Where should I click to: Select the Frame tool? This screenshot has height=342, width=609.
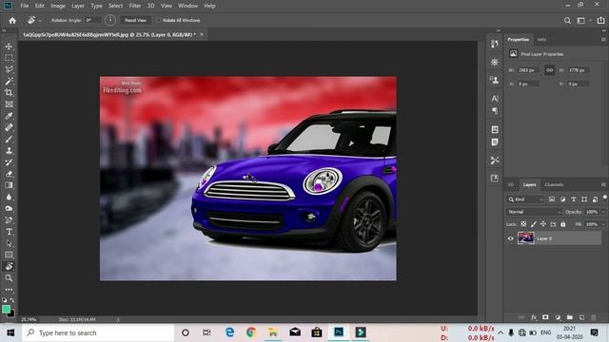9,104
